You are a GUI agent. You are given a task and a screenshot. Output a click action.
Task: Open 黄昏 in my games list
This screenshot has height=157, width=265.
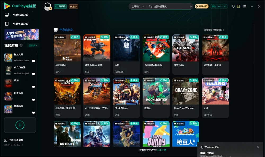click(x=19, y=83)
